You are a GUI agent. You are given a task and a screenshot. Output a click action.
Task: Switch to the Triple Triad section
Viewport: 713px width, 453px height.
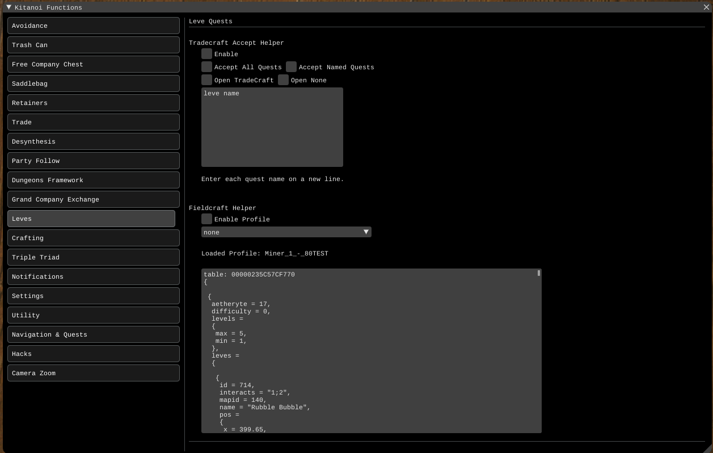[94, 257]
